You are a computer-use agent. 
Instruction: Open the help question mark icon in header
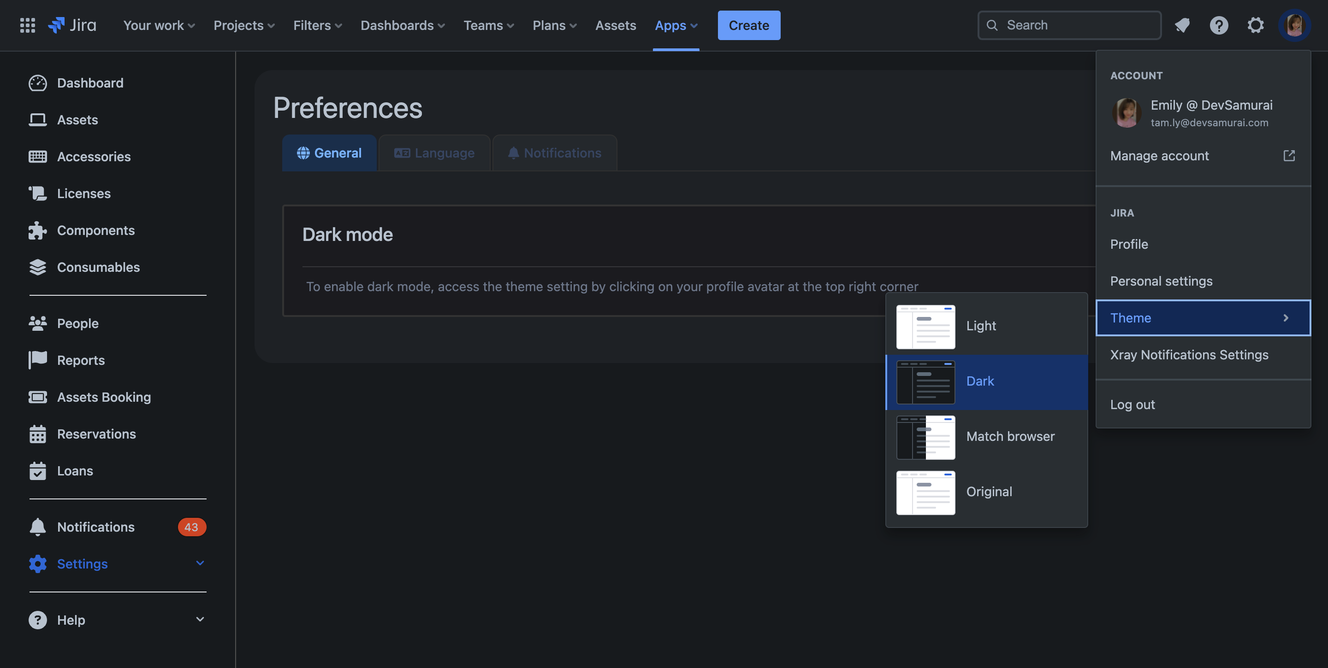point(1219,25)
